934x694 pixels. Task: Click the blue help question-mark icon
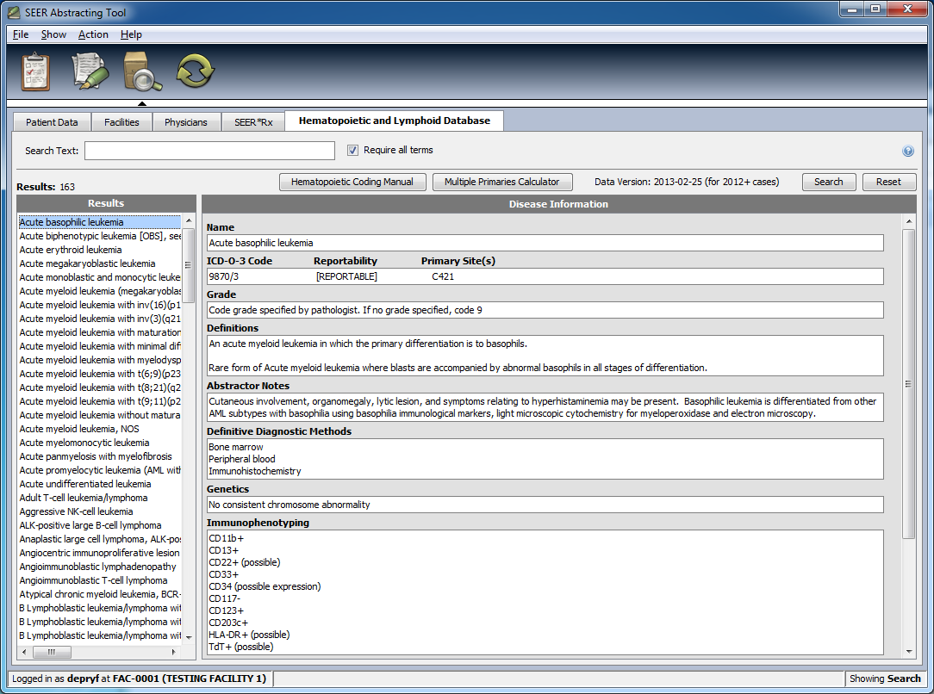tap(908, 152)
